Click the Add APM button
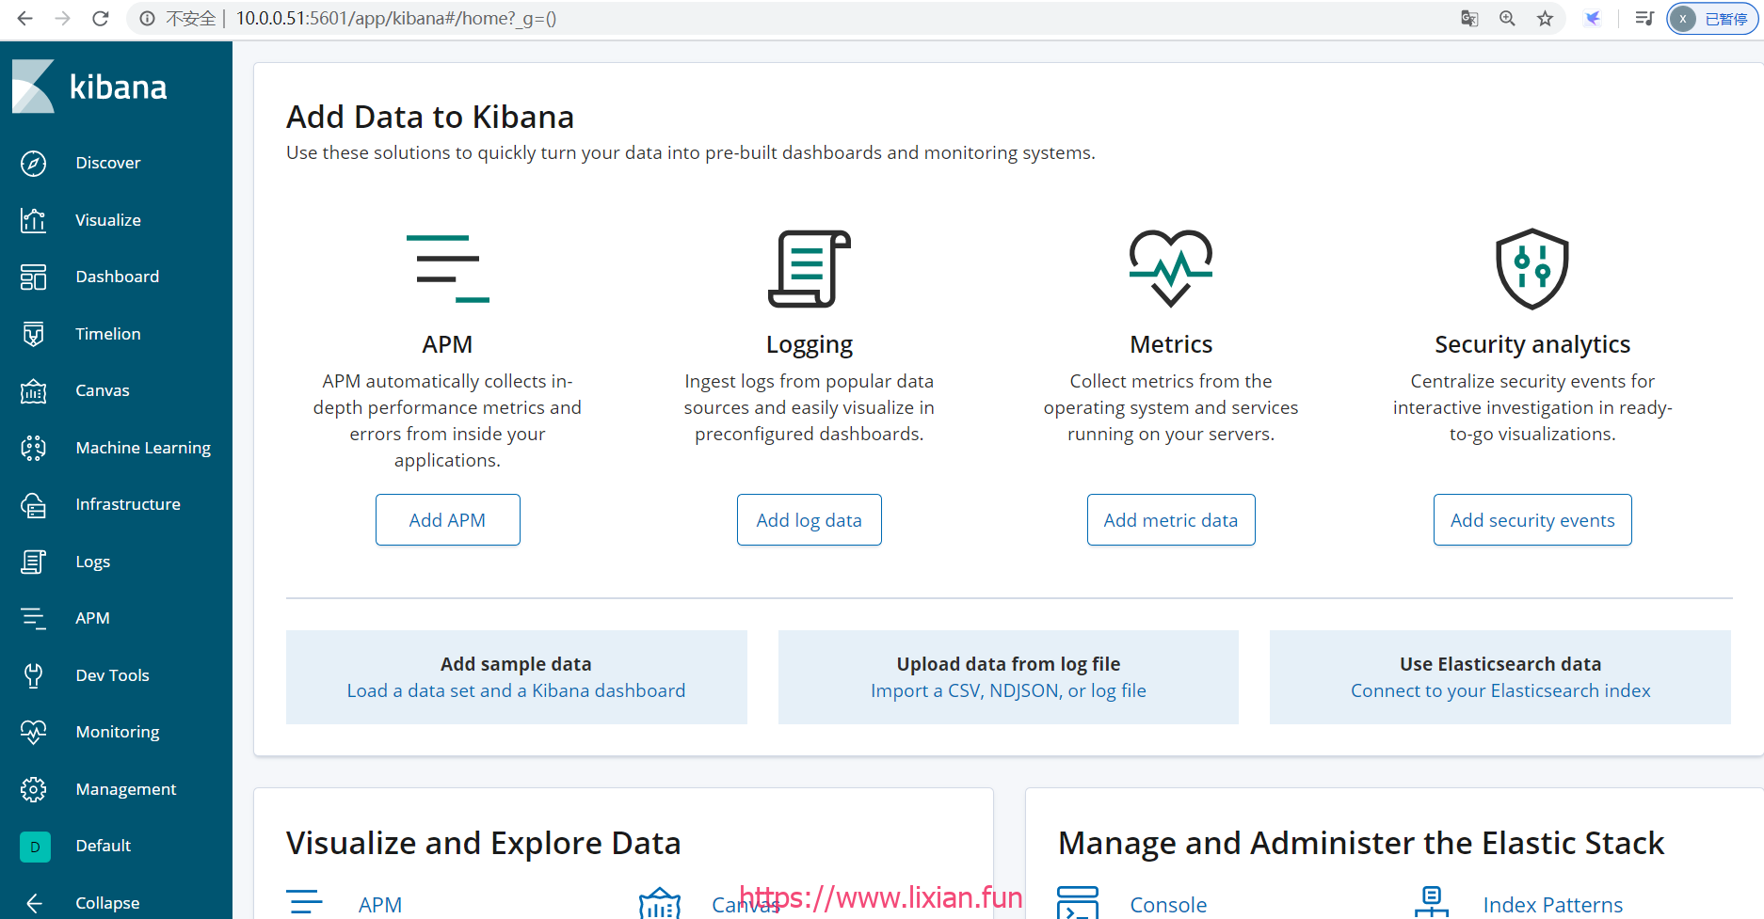Screen dimensions: 1764x919 coord(448,520)
